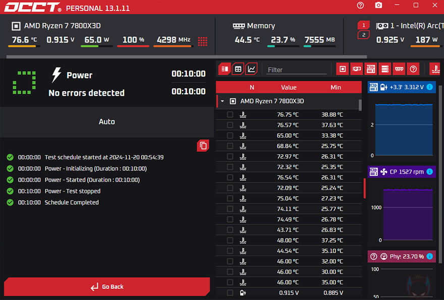The height and width of the screenshot is (300, 444).
Task: Check the box for the 0.915 V sensor row
Action: coord(230,292)
